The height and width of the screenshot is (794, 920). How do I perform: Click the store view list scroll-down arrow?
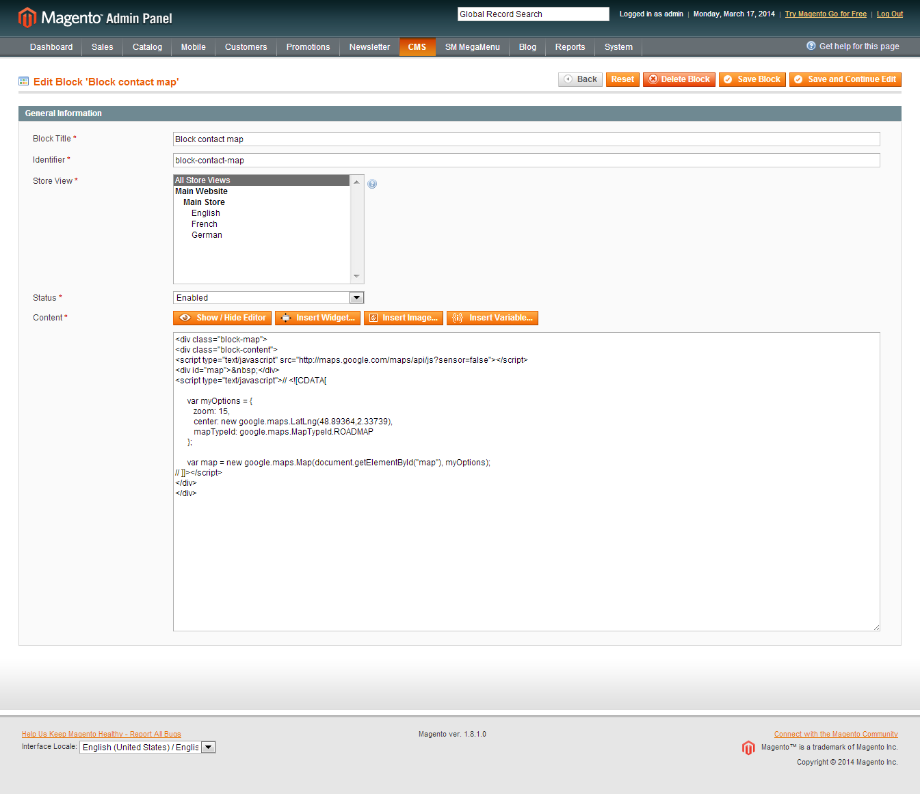tap(356, 277)
